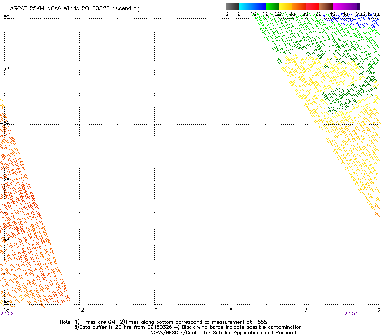Click the red 30-35 knots color segment
The height and width of the screenshot is (336, 383).
point(313,6)
